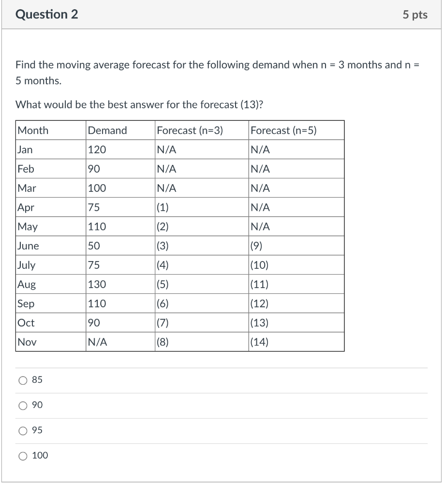Image resolution: width=445 pixels, height=495 pixels.
Task: Click the cell labeled (9) in June row
Action: [255, 246]
